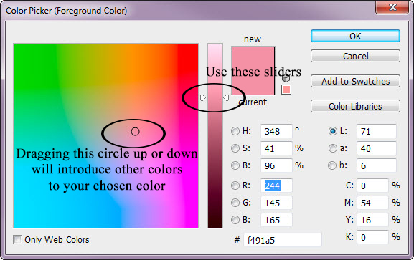This screenshot has height=260, width=414.
Task: Select the B (blue) radio button
Action: tap(235, 220)
